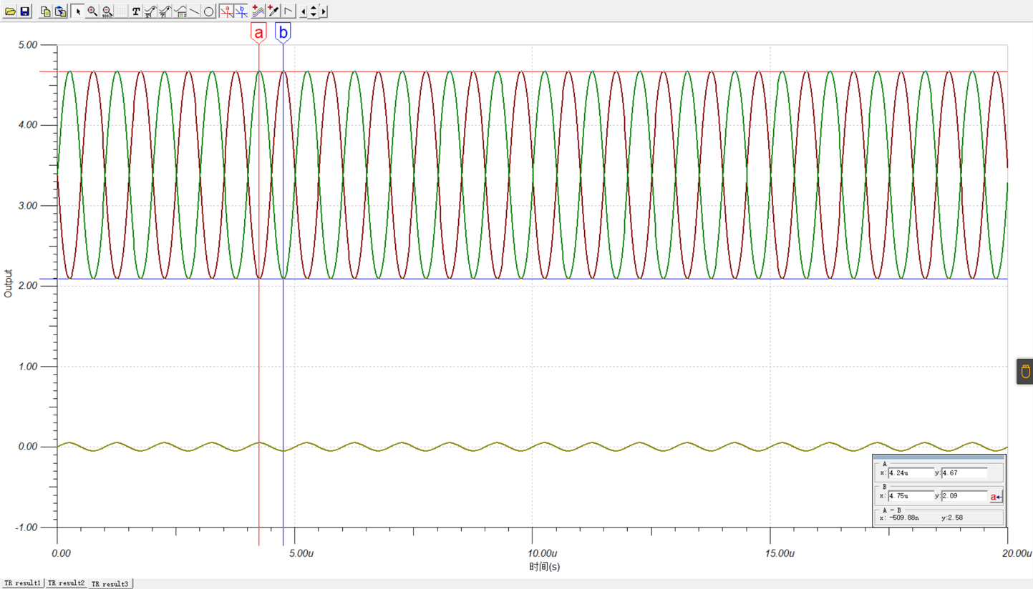Select the TR result3 tab
This screenshot has height=589, width=1033.
[x=110, y=584]
